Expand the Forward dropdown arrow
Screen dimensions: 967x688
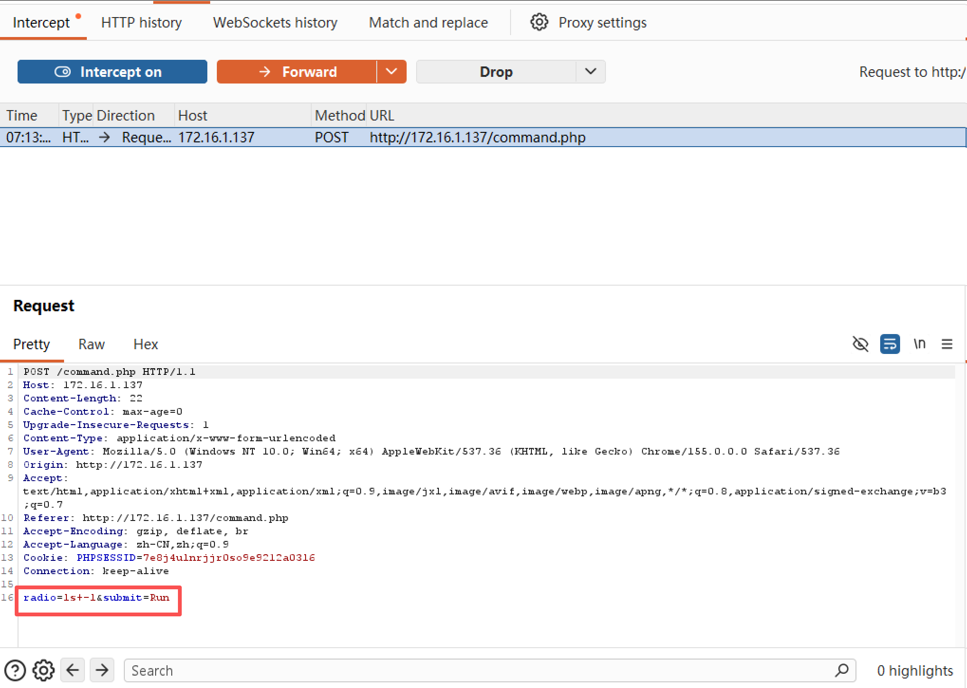click(391, 72)
